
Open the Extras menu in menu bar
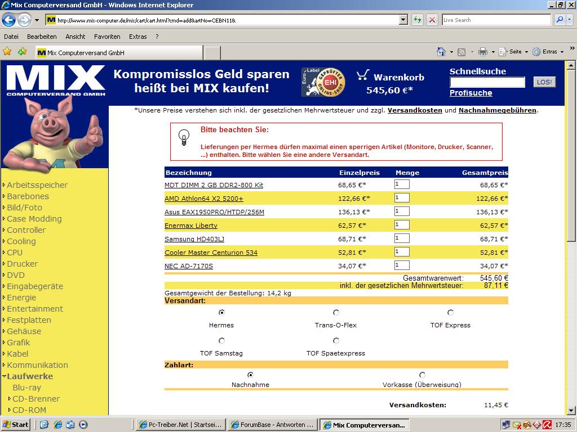pyautogui.click(x=138, y=37)
